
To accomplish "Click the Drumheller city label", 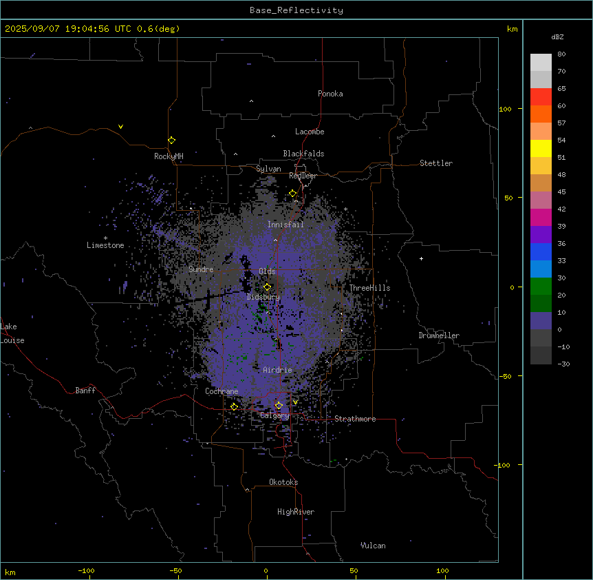I will point(439,335).
